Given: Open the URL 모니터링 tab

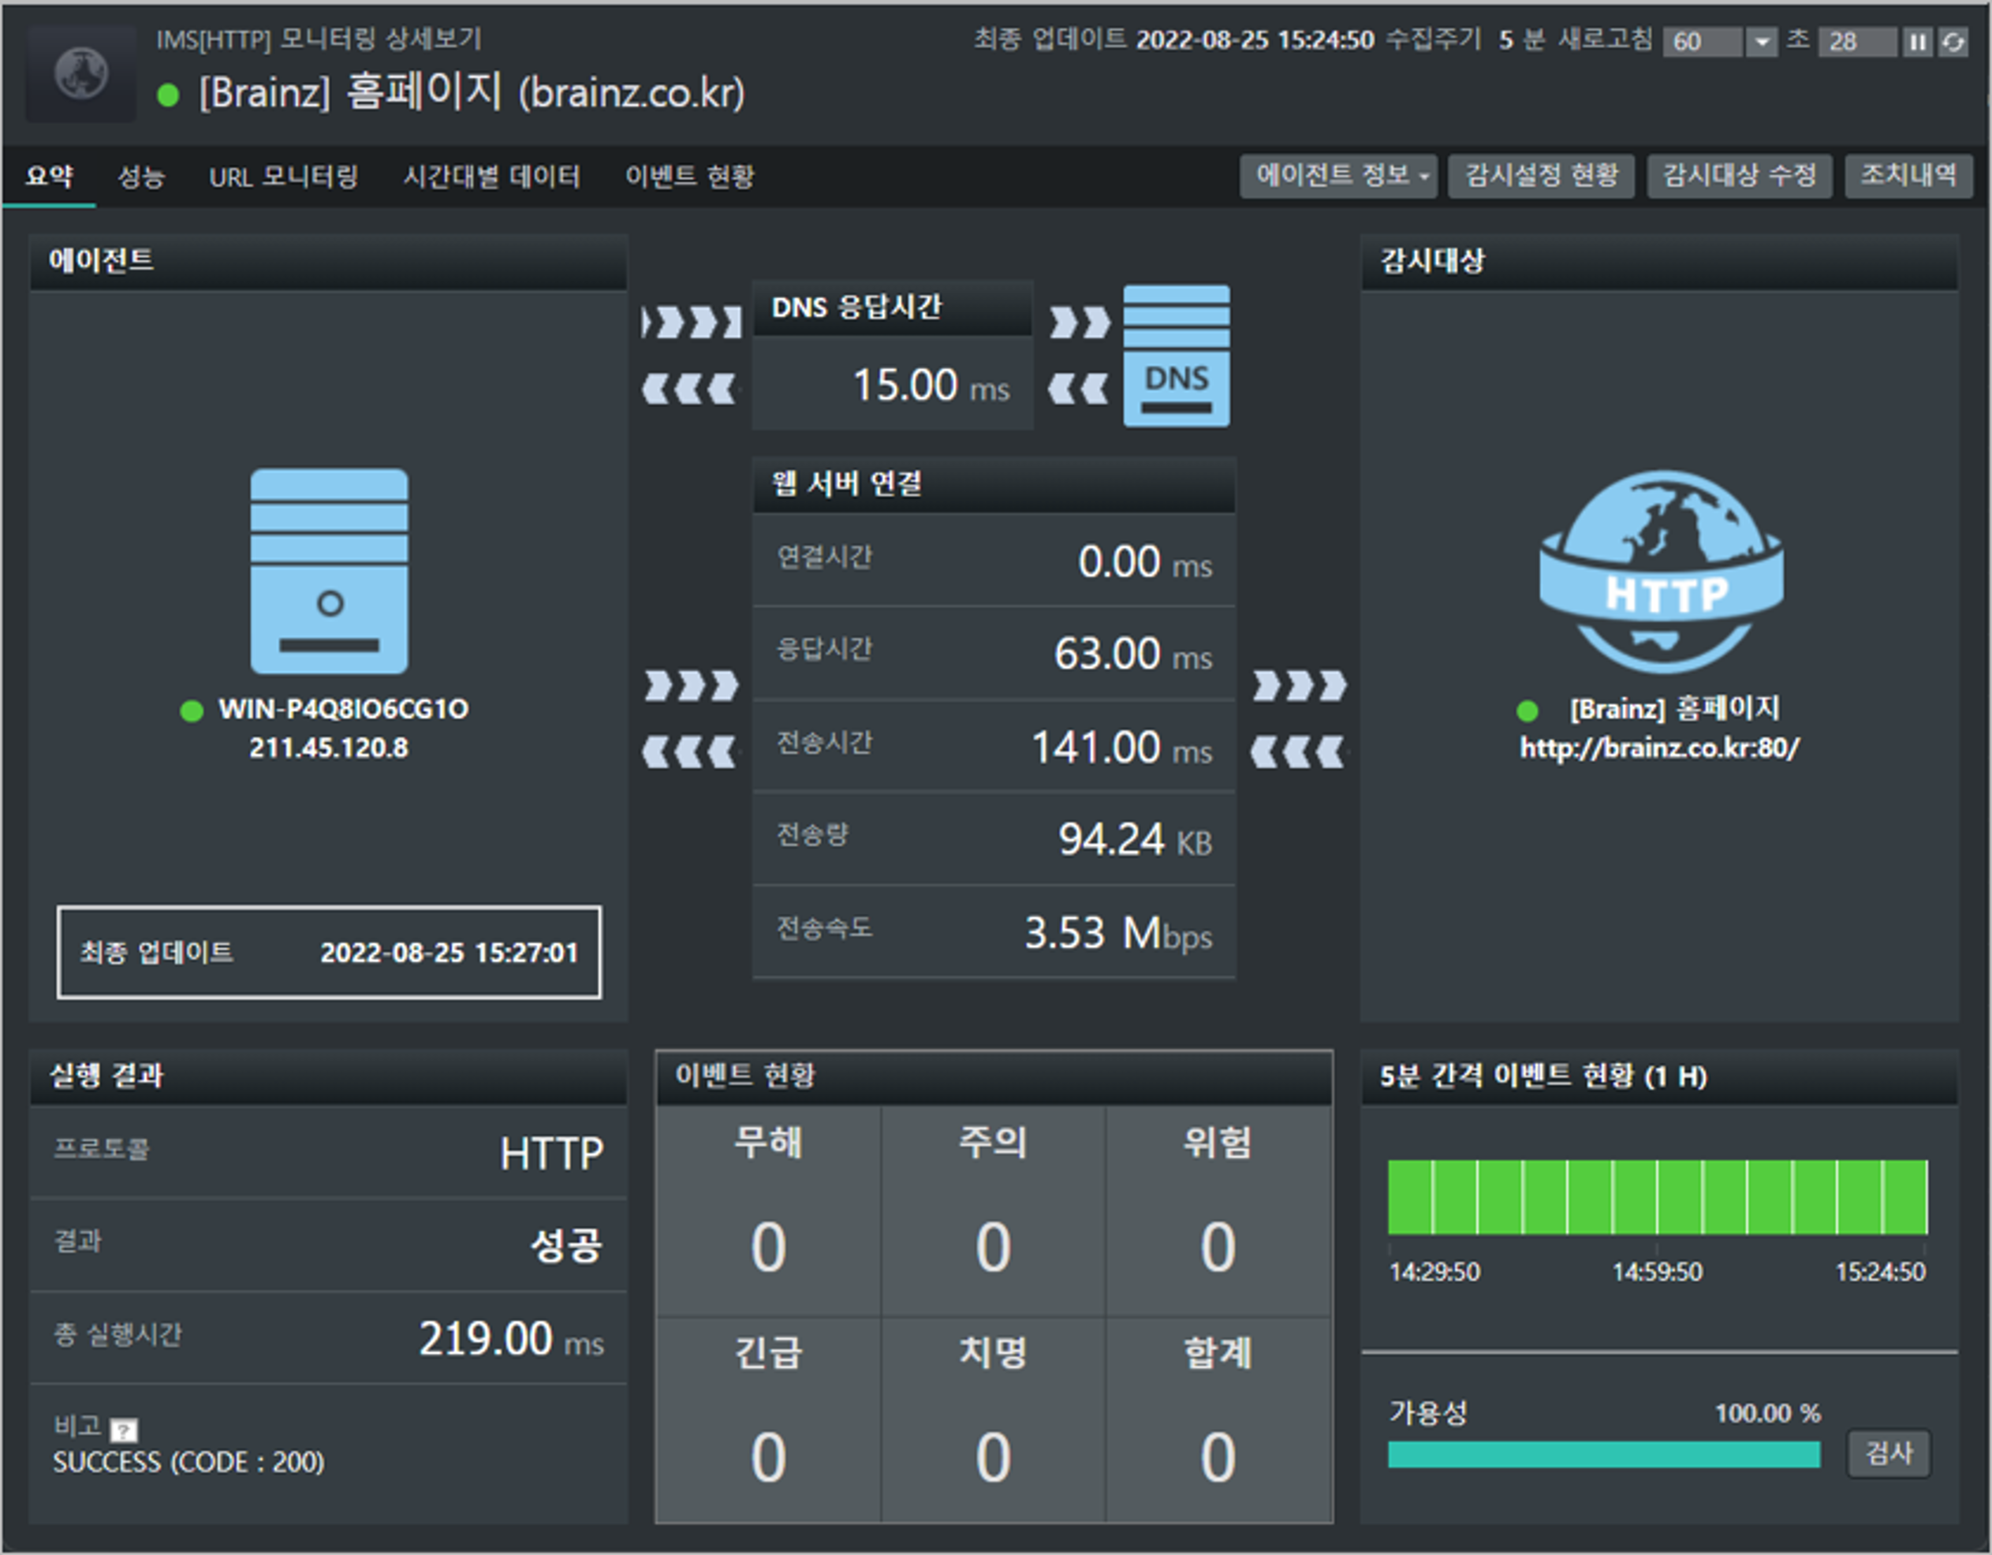Looking at the screenshot, I should (284, 176).
